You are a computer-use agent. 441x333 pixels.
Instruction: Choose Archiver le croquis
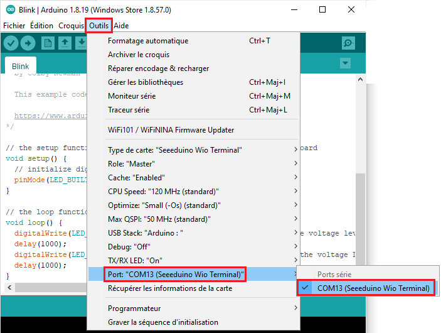193,55
